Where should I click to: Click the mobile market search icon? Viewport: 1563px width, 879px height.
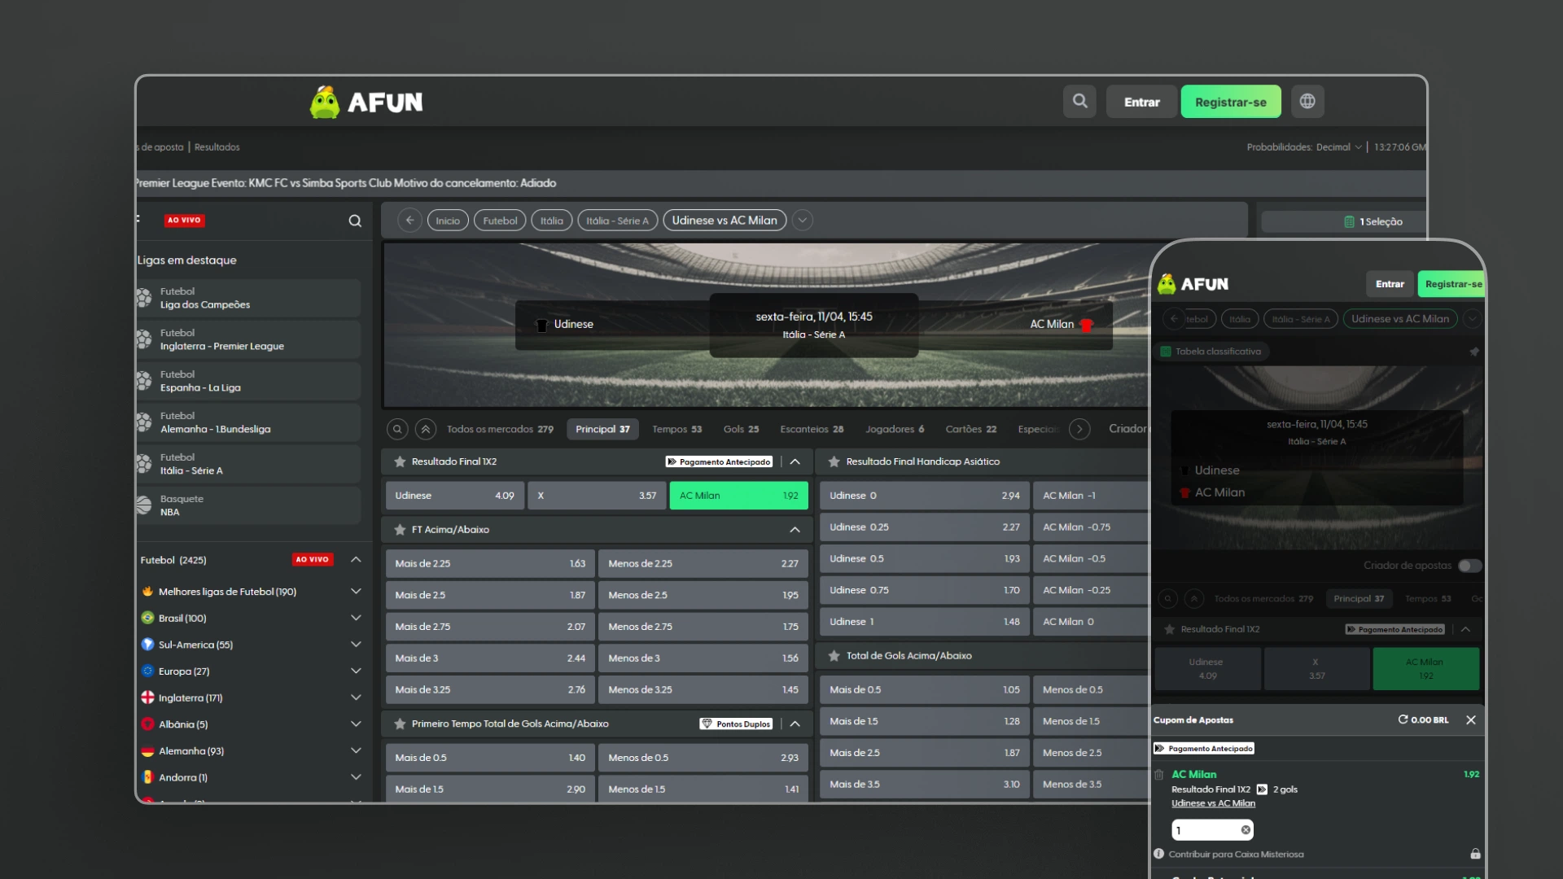click(x=1167, y=599)
